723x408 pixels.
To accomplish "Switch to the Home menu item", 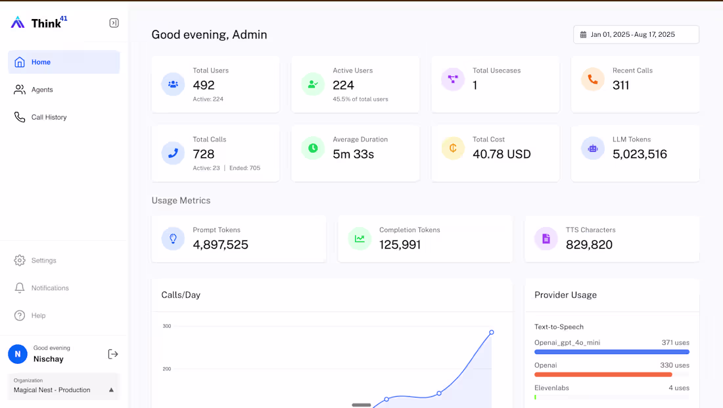I will pyautogui.click(x=39, y=62).
